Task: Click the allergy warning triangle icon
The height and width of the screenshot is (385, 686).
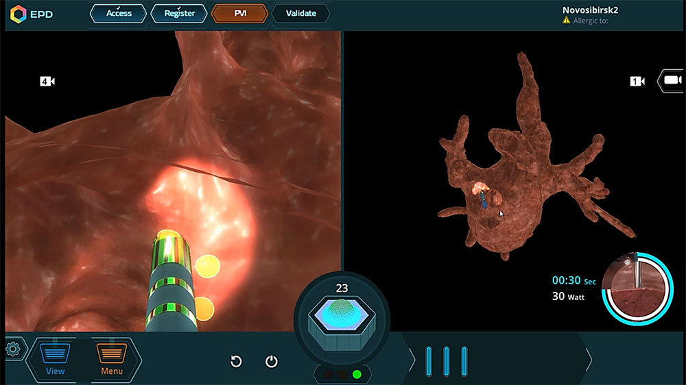Action: click(x=566, y=21)
